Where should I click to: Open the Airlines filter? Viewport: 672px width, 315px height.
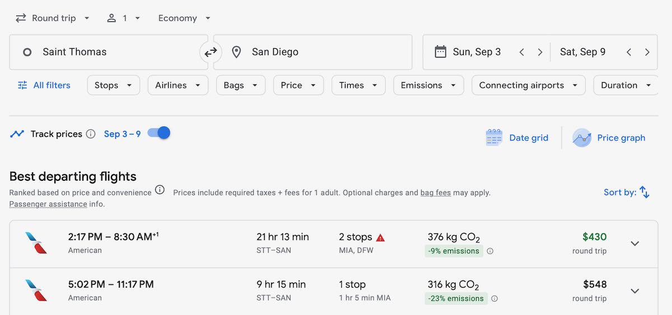[x=178, y=85]
